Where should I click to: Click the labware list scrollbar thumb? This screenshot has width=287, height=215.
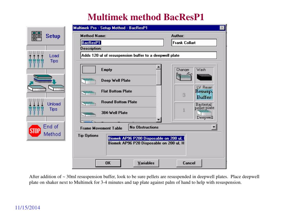(x=159, y=77)
